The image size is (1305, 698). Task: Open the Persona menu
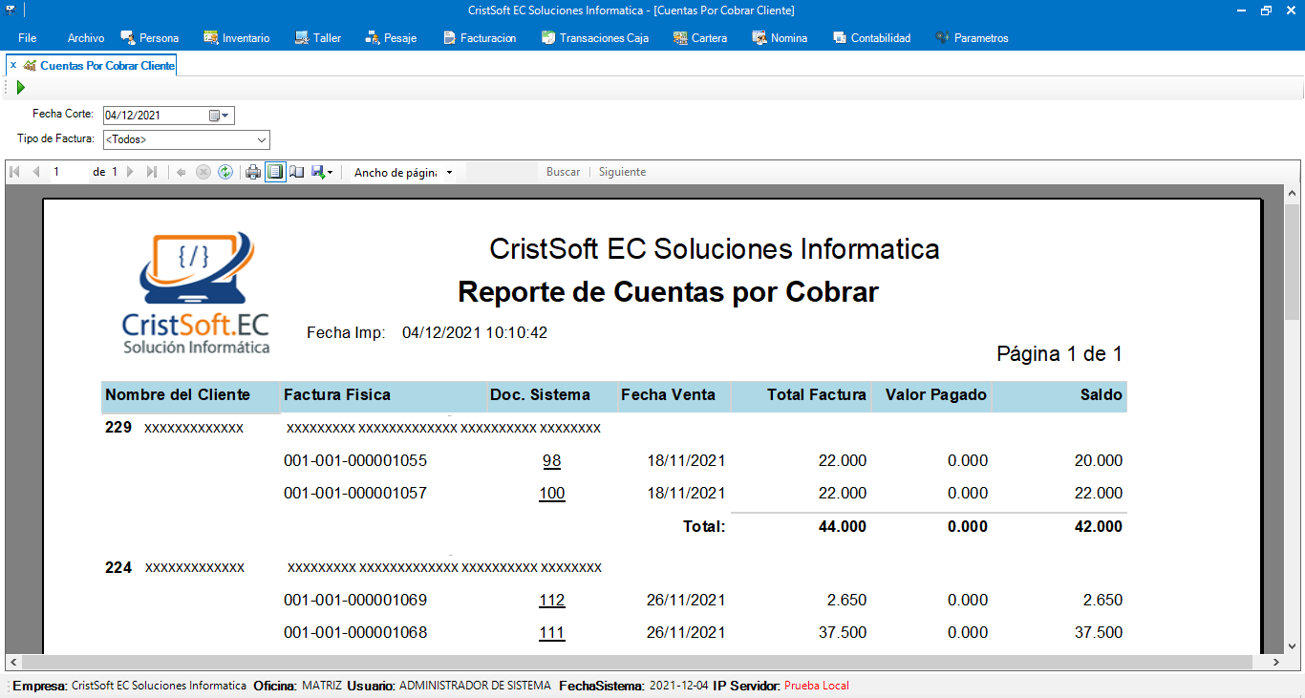(150, 38)
